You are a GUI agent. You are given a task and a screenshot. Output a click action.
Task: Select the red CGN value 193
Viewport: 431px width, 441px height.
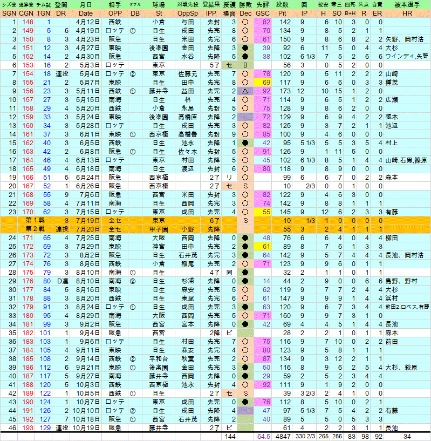point(28,428)
